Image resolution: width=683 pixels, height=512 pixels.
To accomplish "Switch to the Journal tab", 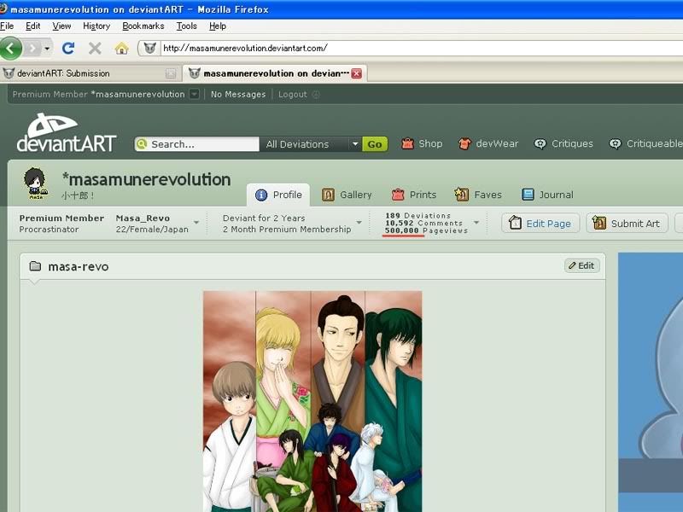I will tap(547, 195).
